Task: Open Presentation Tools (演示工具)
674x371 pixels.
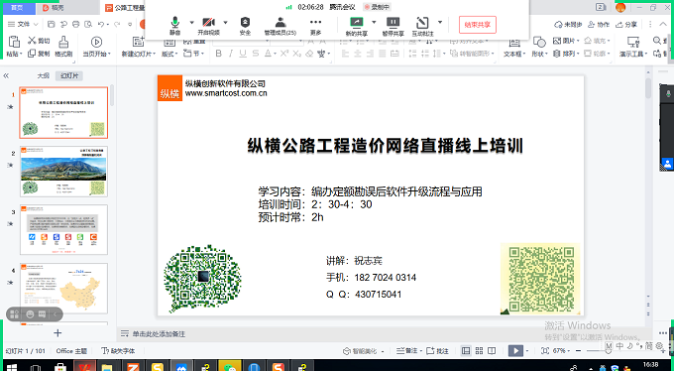Action: pos(632,47)
